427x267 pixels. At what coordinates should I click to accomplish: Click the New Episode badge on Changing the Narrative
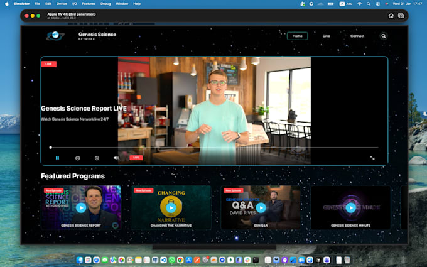[144, 190]
